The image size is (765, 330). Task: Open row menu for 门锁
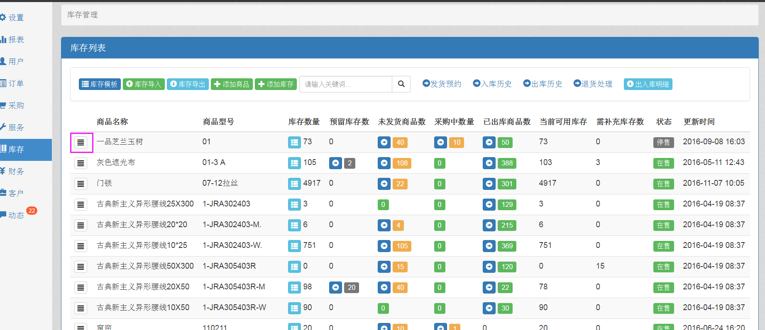coord(81,184)
